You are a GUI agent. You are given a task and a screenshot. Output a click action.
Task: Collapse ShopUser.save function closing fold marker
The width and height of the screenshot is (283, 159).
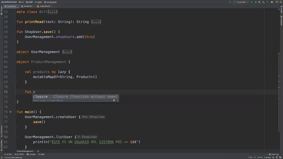15,42
